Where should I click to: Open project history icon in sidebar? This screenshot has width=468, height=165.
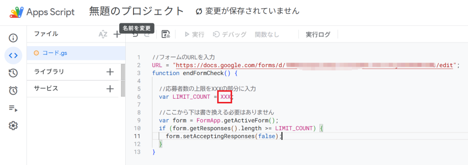pyautogui.click(x=13, y=73)
